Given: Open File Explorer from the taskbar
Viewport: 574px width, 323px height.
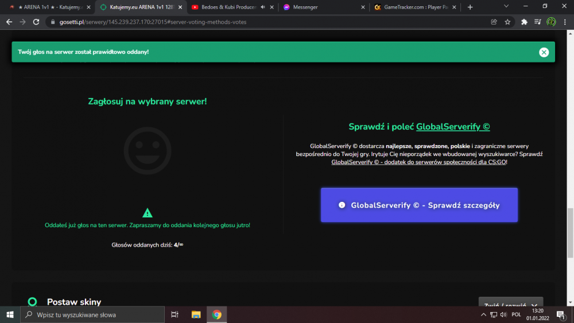Looking at the screenshot, I should coord(196,314).
